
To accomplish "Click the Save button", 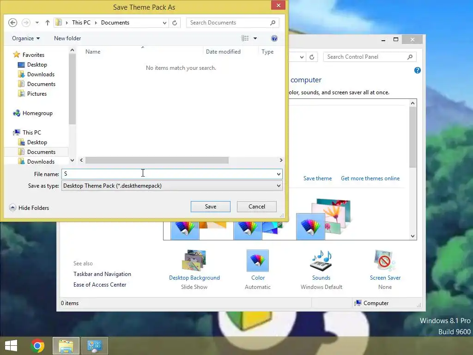I will point(211,207).
